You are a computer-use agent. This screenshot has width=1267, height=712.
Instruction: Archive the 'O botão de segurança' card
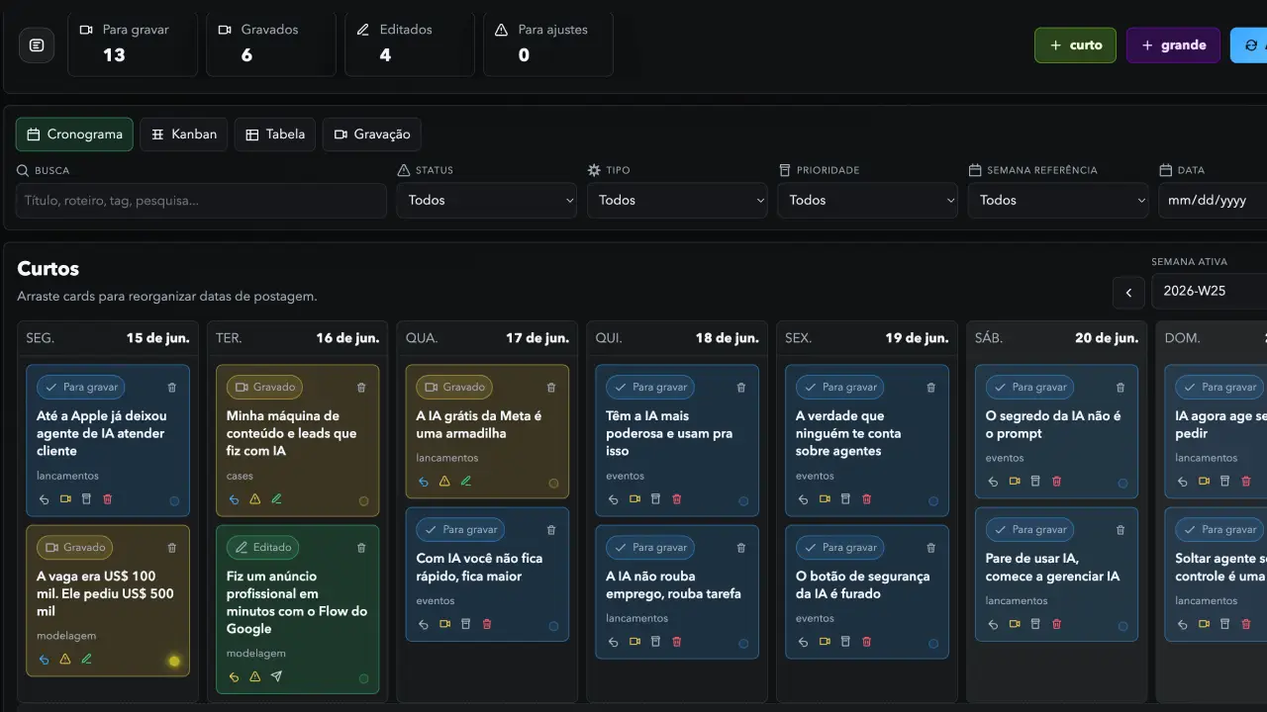point(845,642)
